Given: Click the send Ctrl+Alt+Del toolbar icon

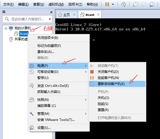Looking at the screenshot, I should 123,4.
